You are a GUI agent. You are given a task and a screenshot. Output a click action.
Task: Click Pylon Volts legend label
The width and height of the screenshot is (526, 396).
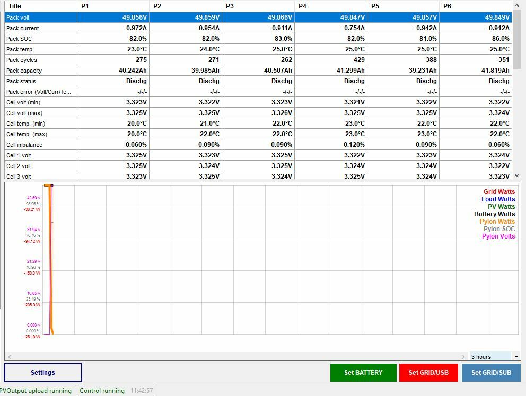click(x=498, y=236)
